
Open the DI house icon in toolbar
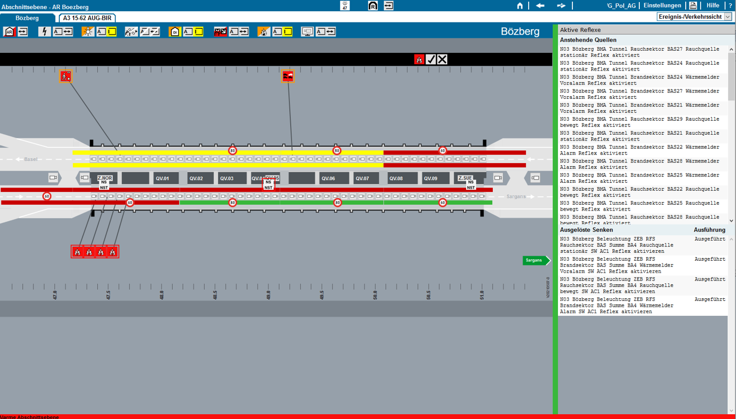pyautogui.click(x=175, y=32)
